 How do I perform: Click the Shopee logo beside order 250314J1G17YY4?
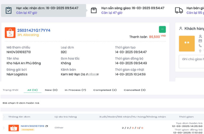[10, 32]
